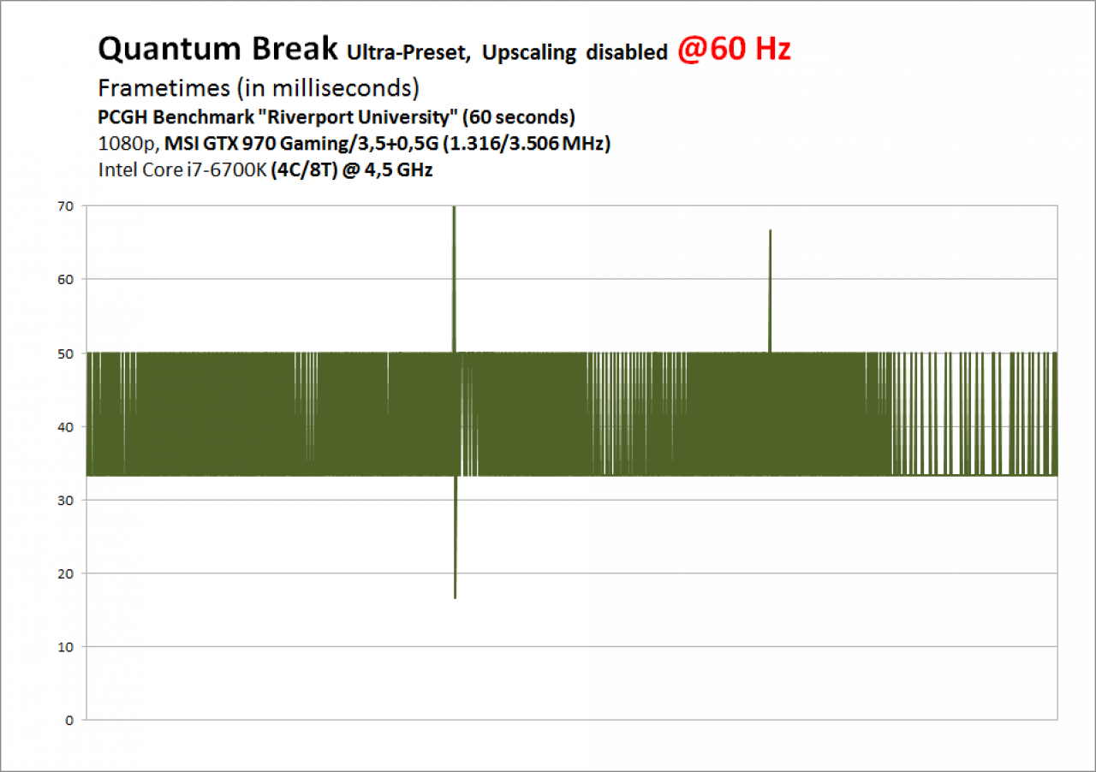Click the y-axis label 60
The width and height of the screenshot is (1096, 772).
[x=65, y=280]
